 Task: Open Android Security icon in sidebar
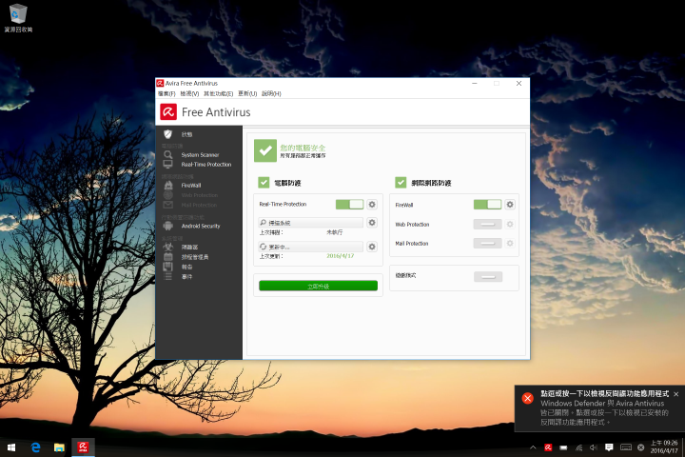point(168,226)
